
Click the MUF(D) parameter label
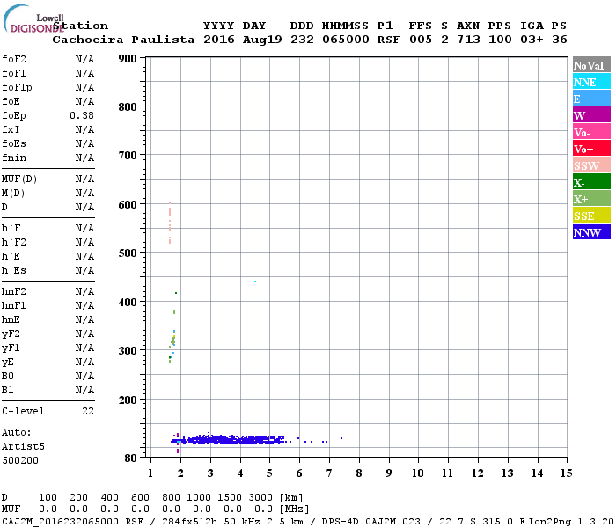point(19,180)
